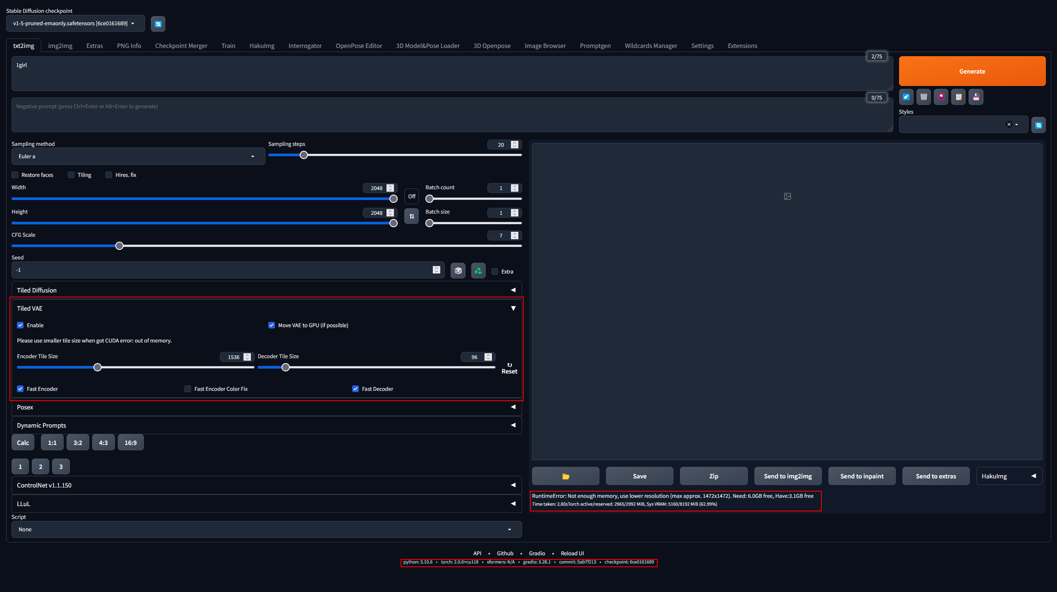This screenshot has width=1057, height=592.
Task: Expand the Tiled Diffusion section
Action: pyautogui.click(x=267, y=290)
